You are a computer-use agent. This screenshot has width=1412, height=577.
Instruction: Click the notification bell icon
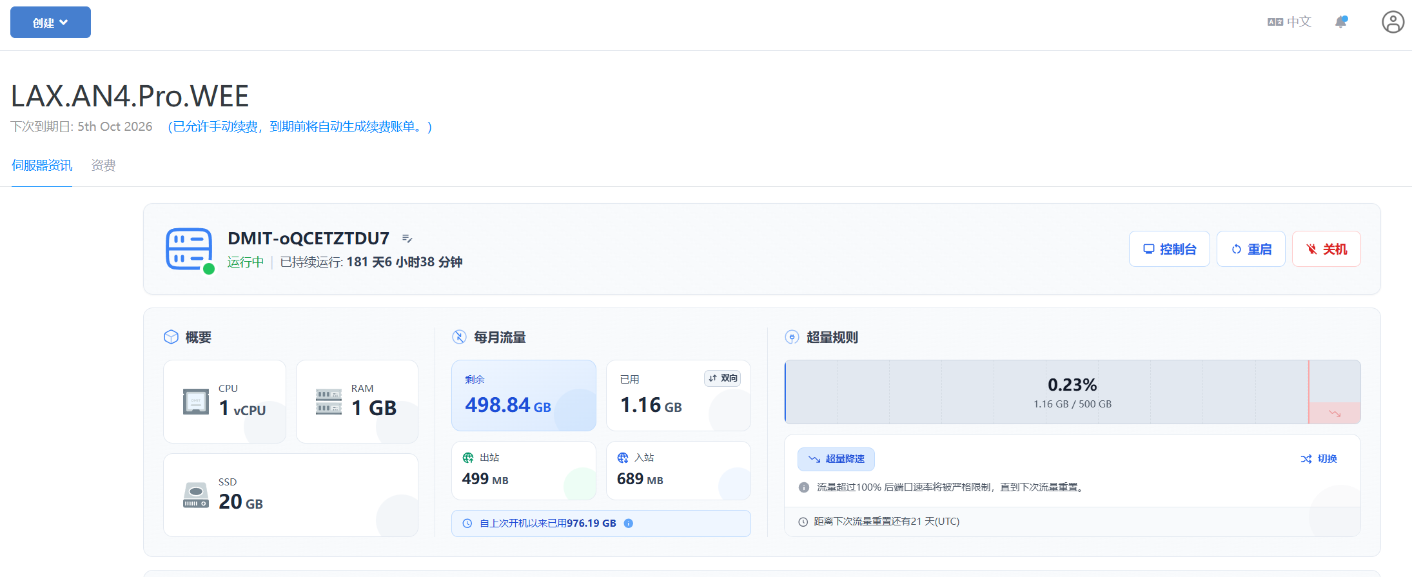click(x=1341, y=22)
